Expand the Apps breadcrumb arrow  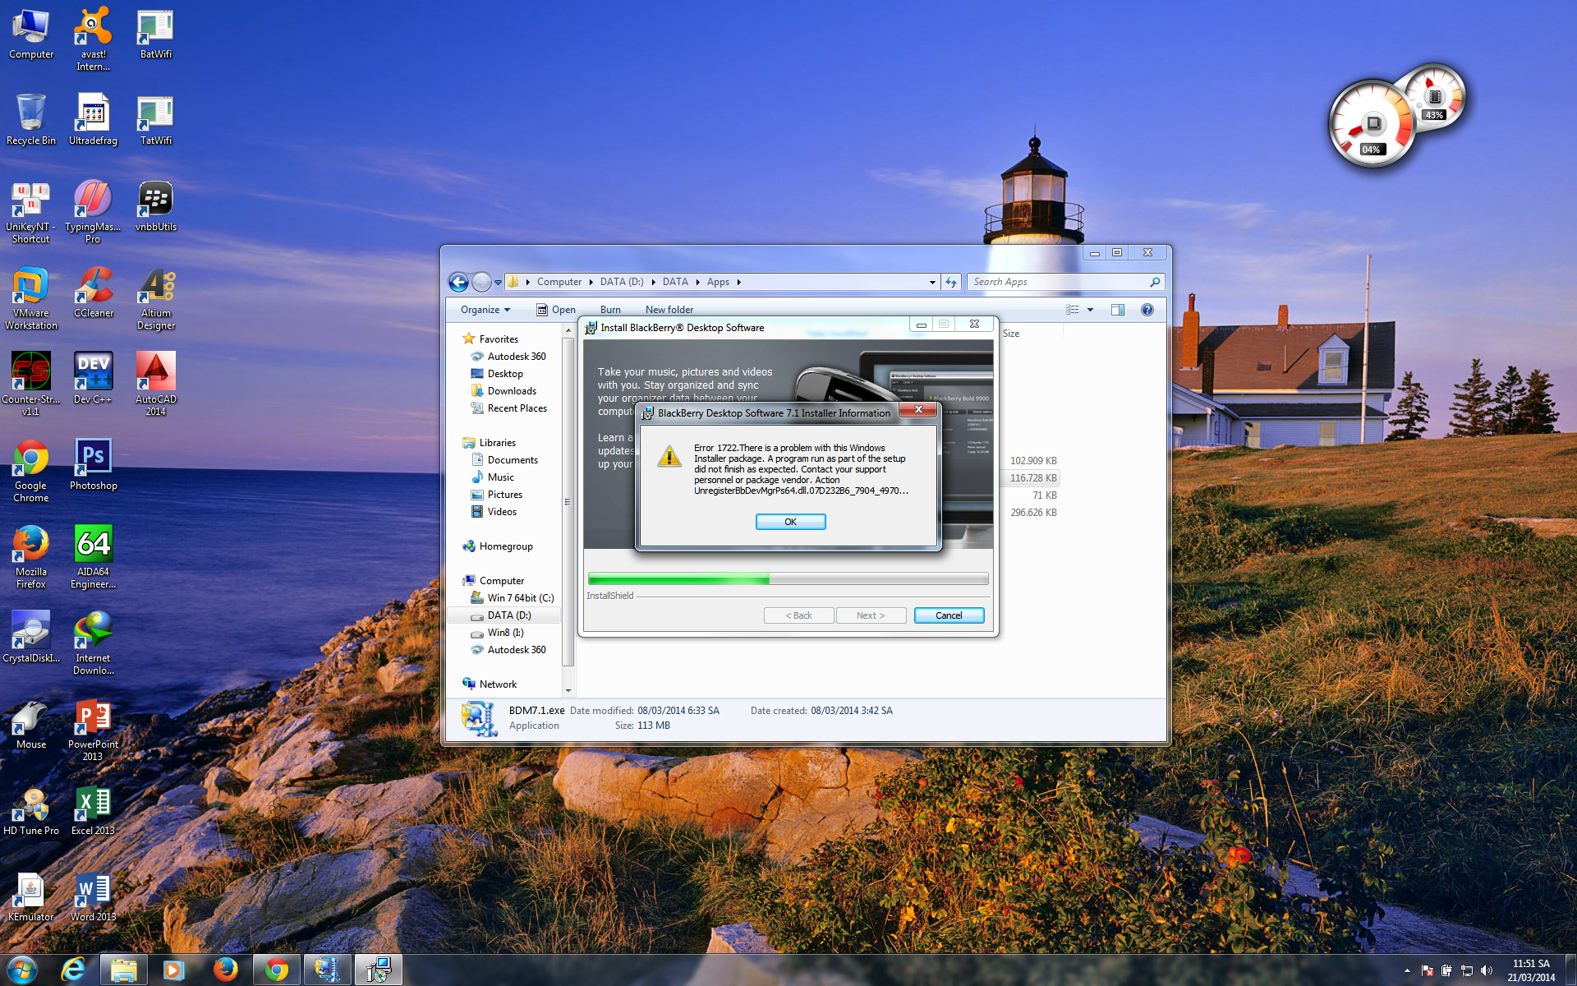coord(738,282)
